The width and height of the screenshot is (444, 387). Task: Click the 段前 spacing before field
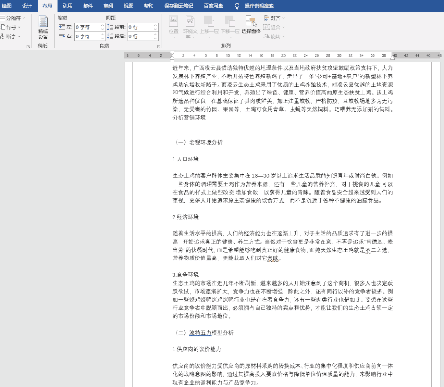point(140,27)
